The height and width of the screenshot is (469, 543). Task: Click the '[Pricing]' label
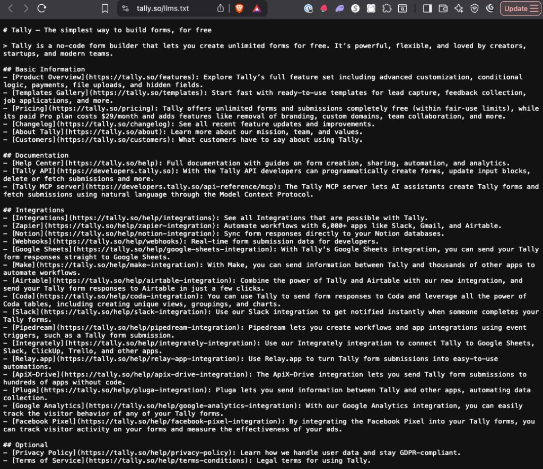point(30,108)
